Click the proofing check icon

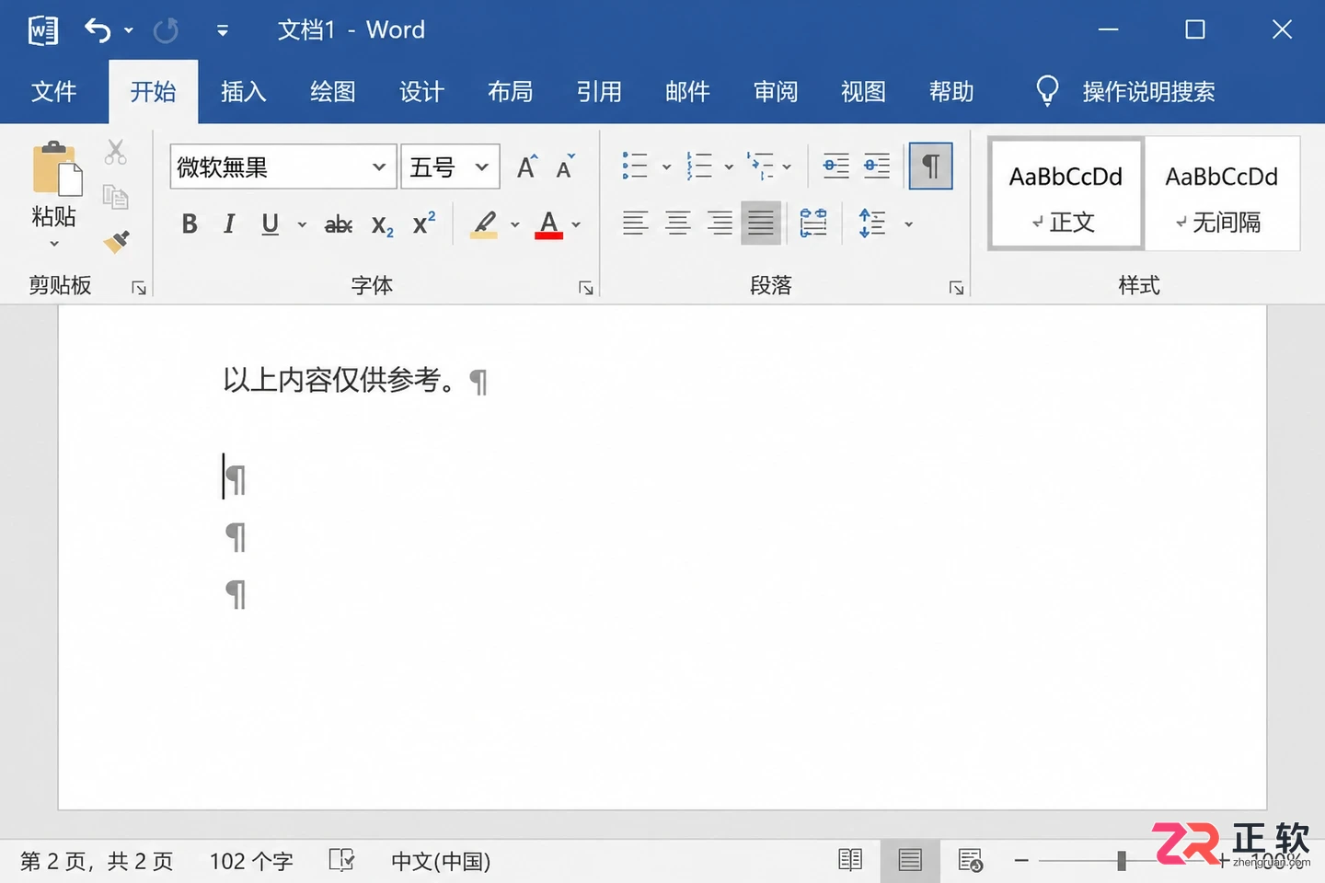tap(342, 861)
